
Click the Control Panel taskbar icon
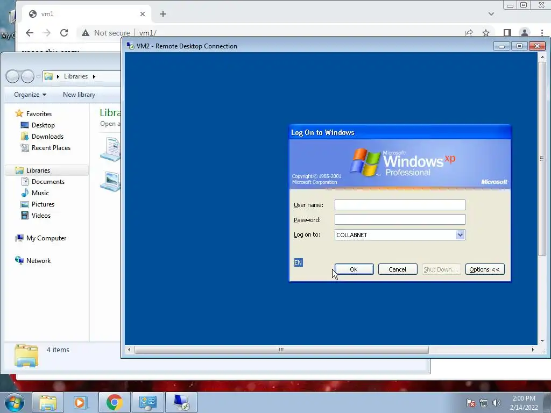tap(147, 402)
